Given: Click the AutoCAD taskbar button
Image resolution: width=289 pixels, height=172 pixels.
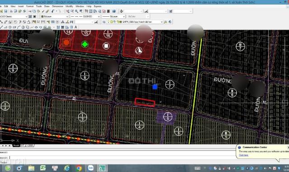Looking at the screenshot, I should tap(102, 168).
